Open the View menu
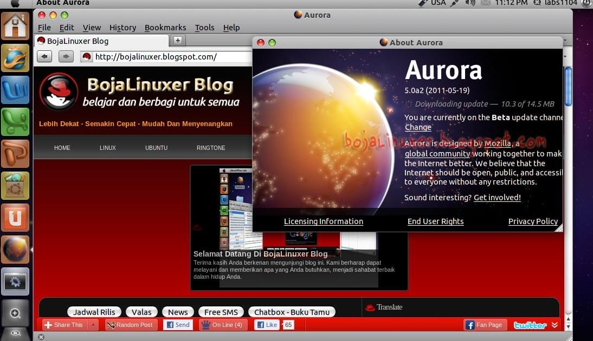This screenshot has width=593, height=341. pos(92,28)
